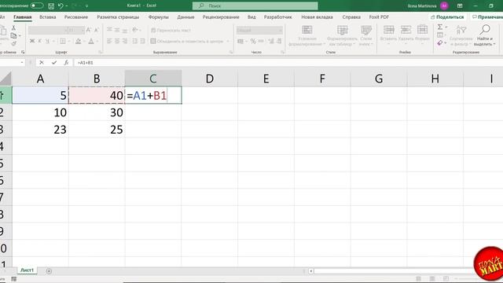Toggle Italic (К) formatting
503x283 pixels.
[40, 41]
